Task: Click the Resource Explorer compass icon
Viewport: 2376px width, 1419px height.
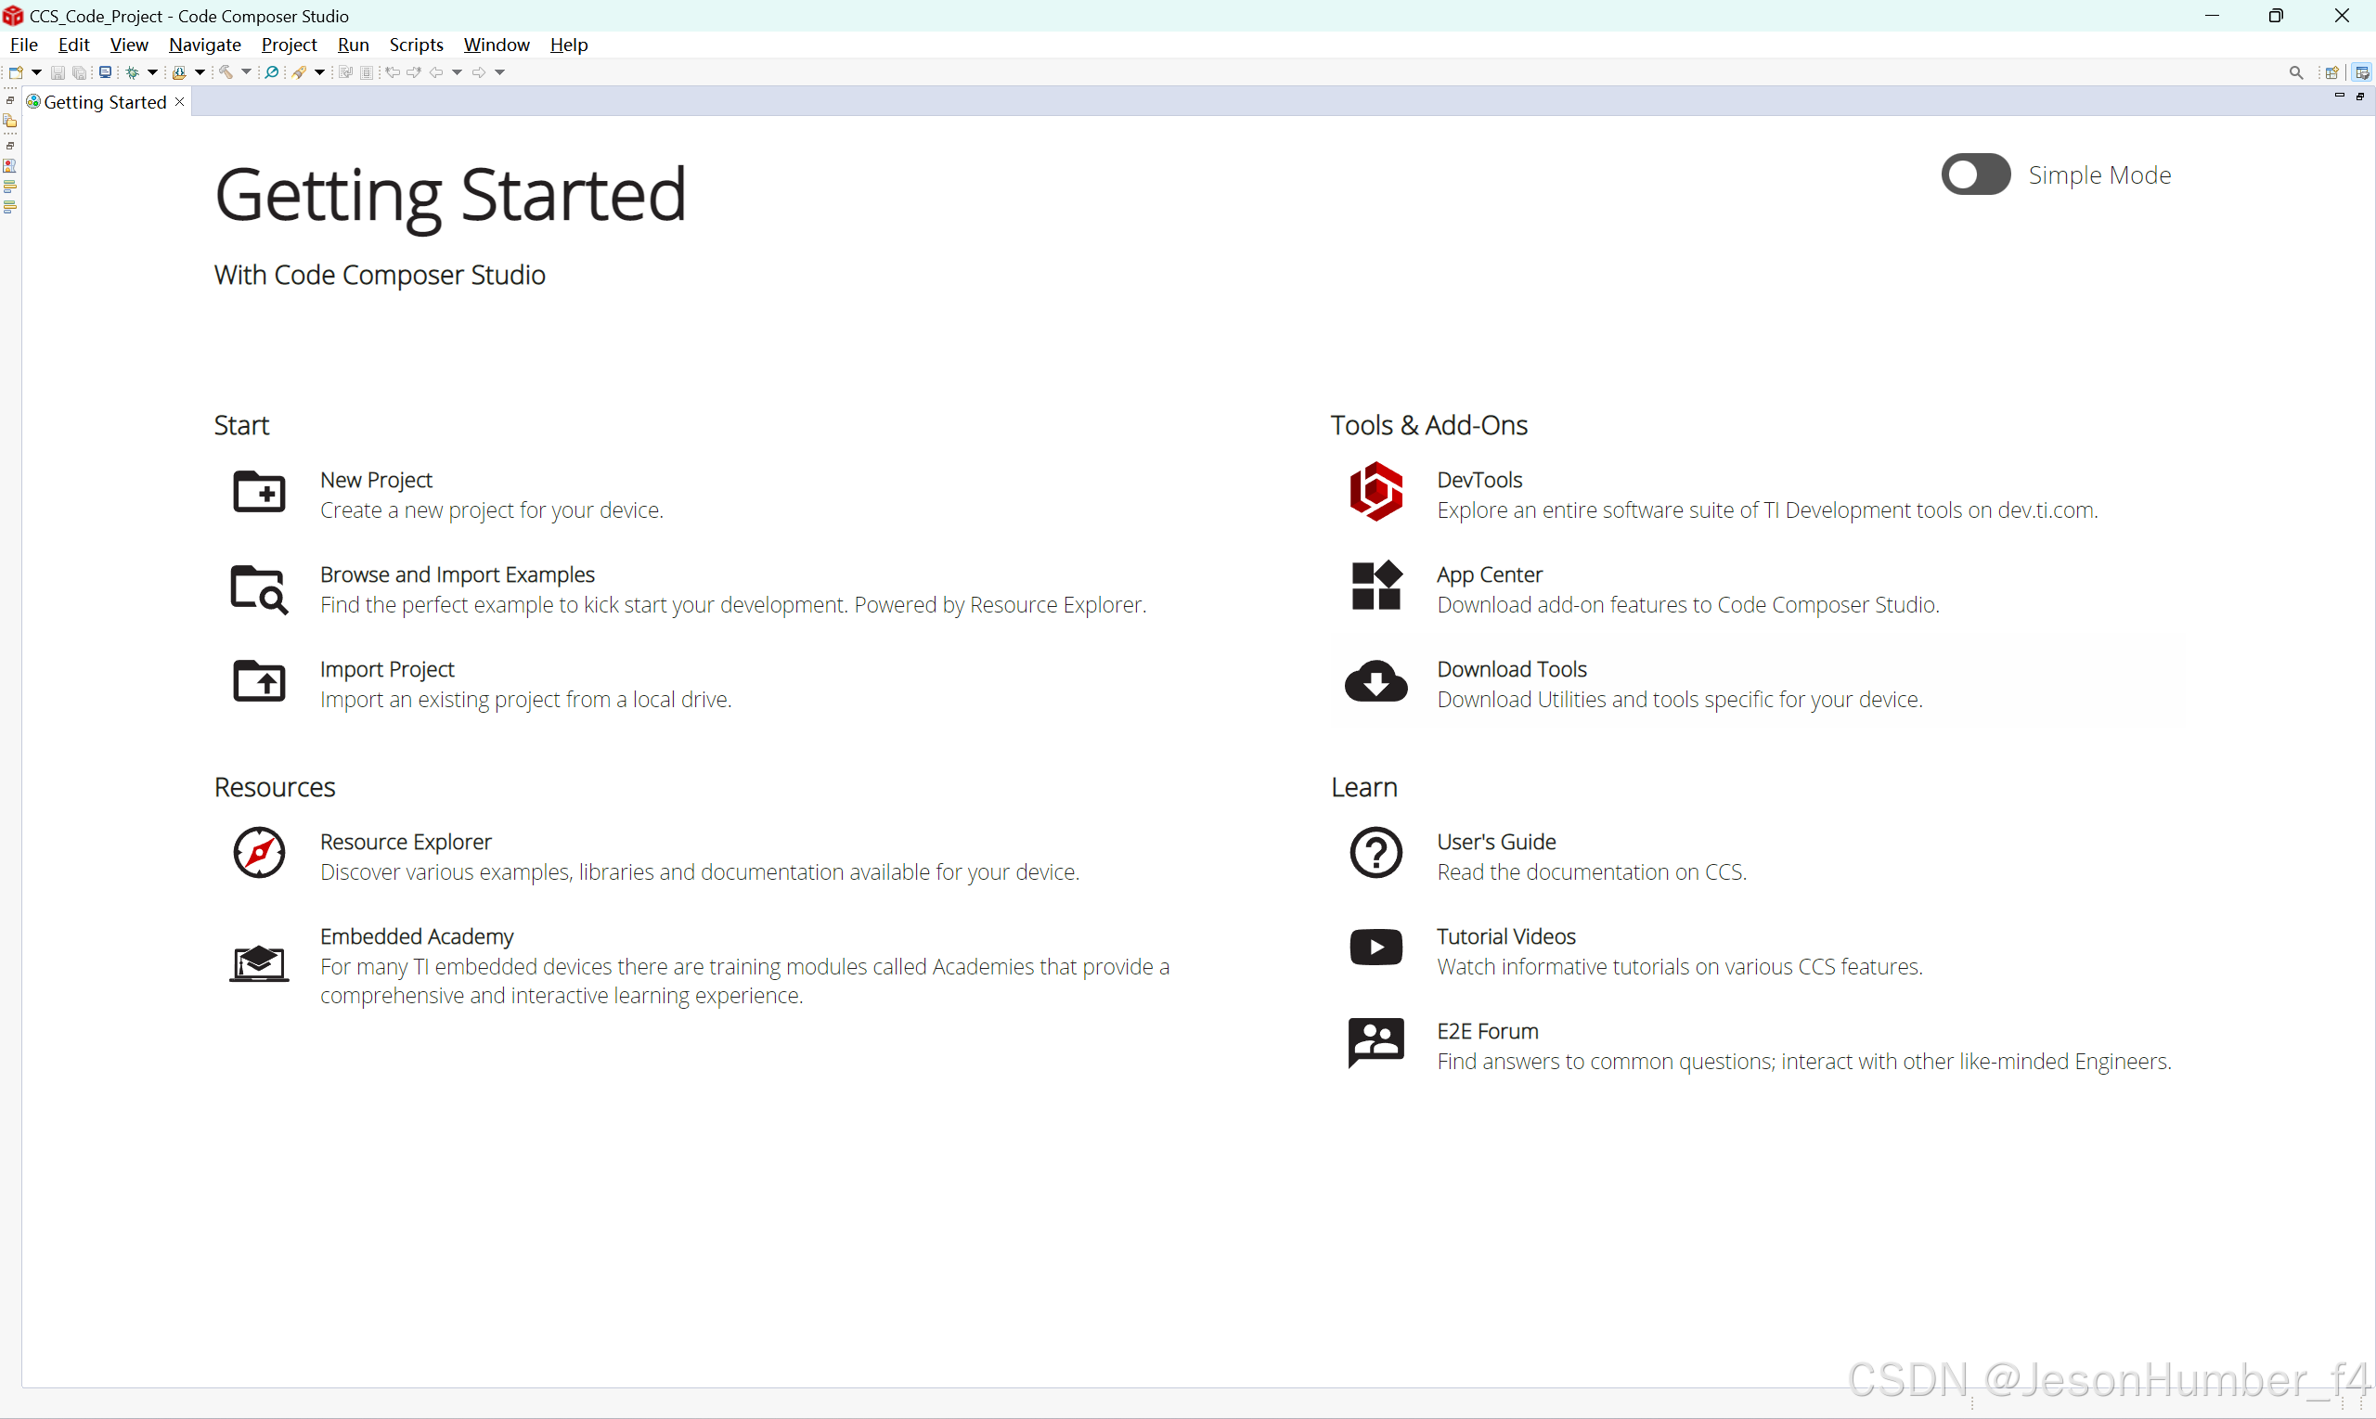Action: (x=259, y=853)
